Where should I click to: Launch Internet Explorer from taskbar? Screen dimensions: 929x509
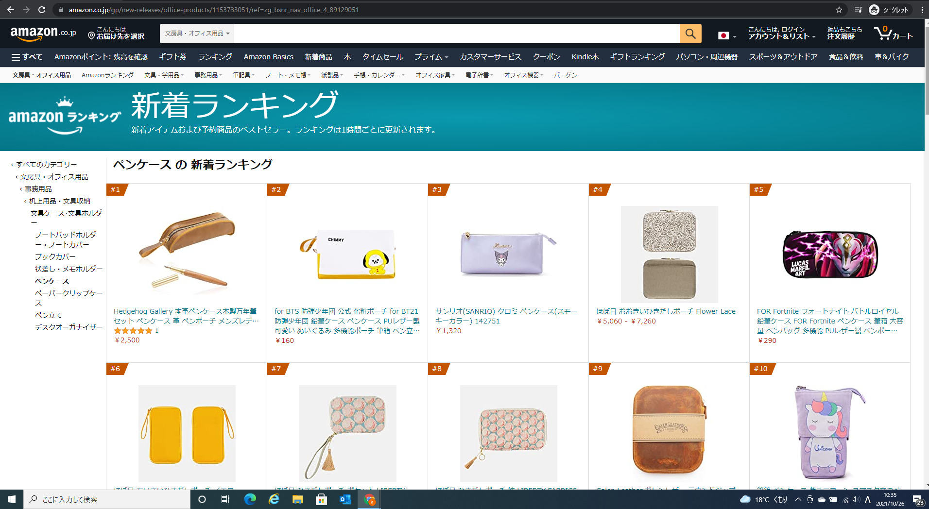click(274, 499)
